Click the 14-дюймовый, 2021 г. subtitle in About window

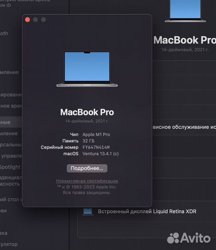coord(87,121)
